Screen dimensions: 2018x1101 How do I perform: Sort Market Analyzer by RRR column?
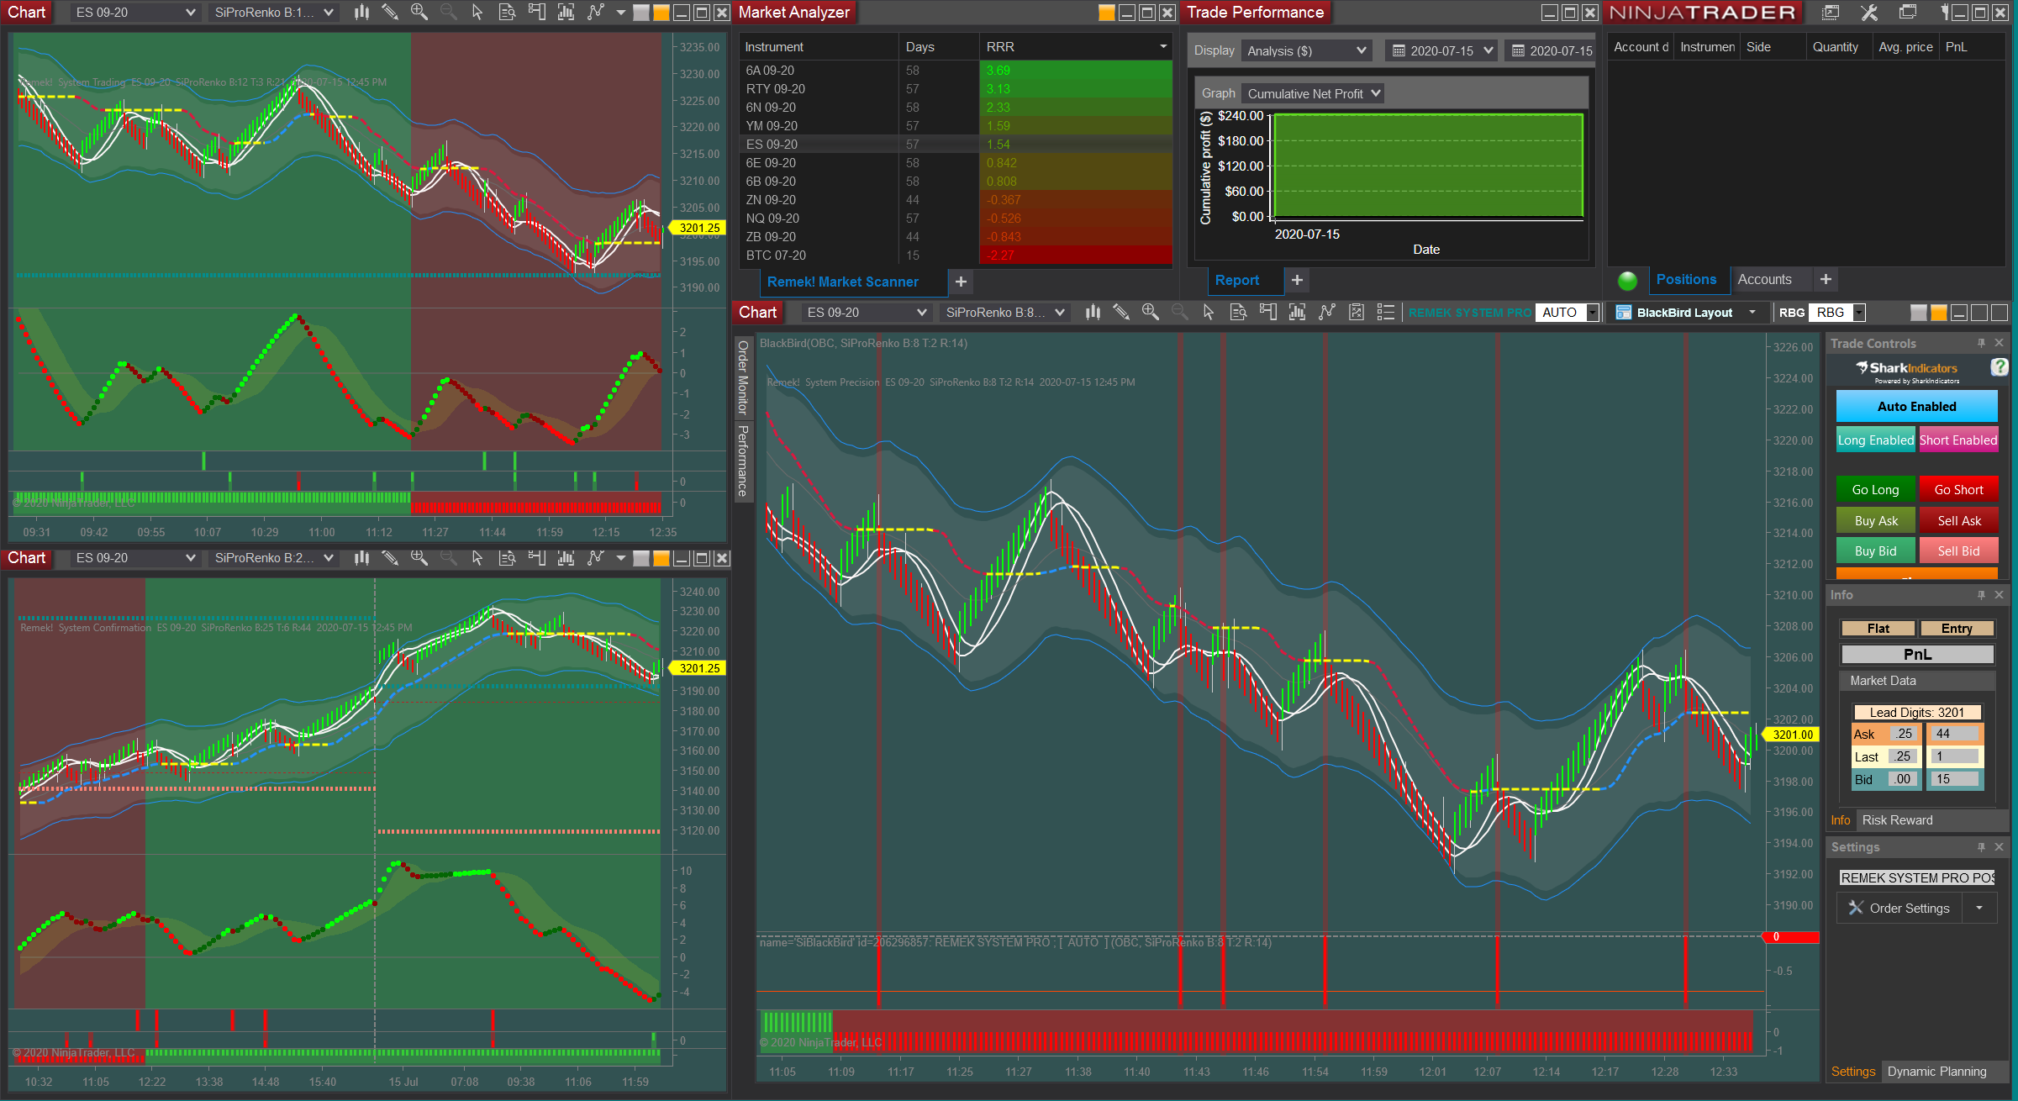1075,46
